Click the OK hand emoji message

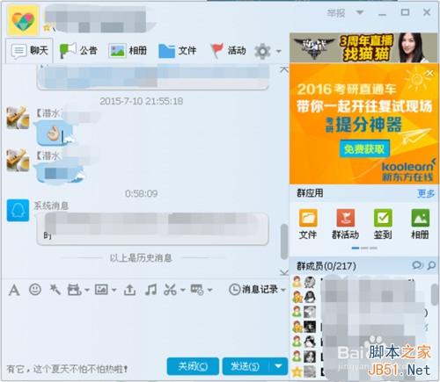click(54, 134)
